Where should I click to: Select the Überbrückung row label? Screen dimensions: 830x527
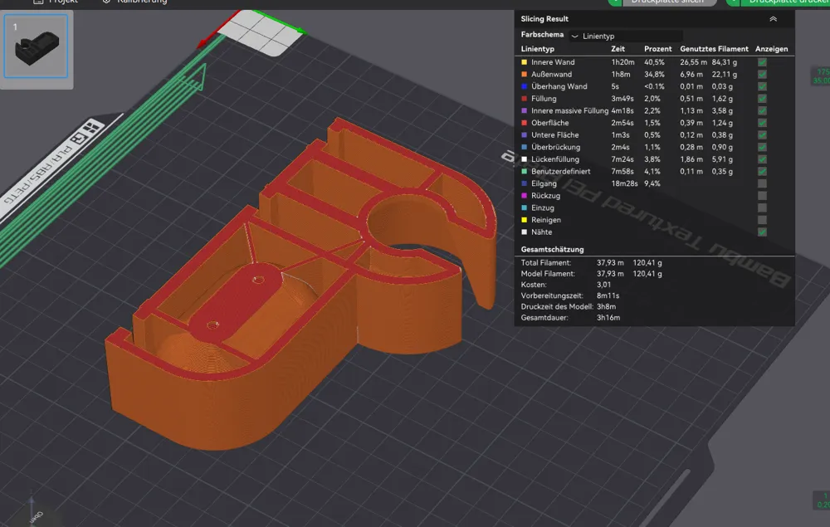click(x=556, y=147)
